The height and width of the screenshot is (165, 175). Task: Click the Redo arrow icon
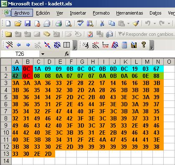click(x=162, y=23)
